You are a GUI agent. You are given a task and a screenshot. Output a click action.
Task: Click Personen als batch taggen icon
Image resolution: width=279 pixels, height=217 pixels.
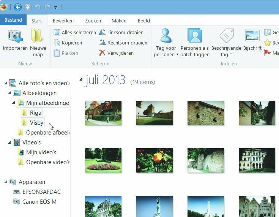[x=195, y=35]
